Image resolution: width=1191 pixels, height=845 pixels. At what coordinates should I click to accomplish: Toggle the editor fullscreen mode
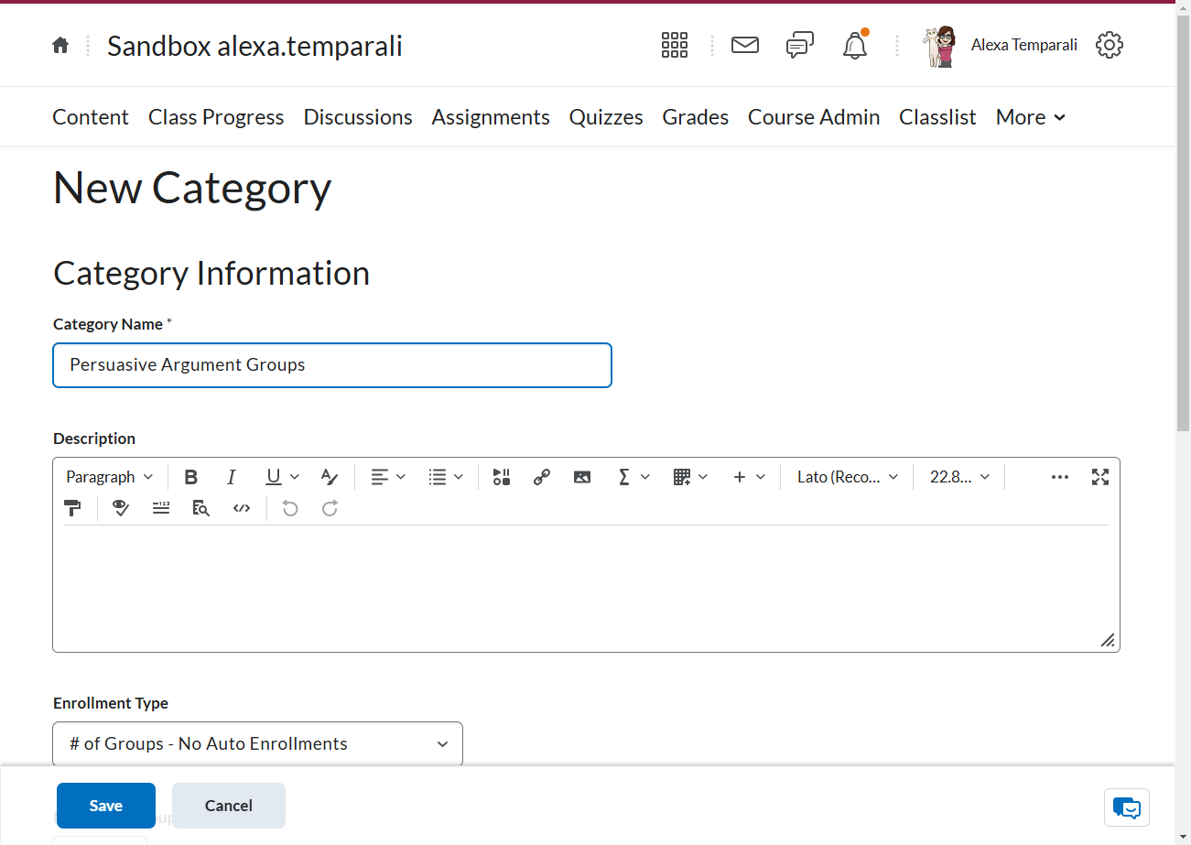point(1100,477)
